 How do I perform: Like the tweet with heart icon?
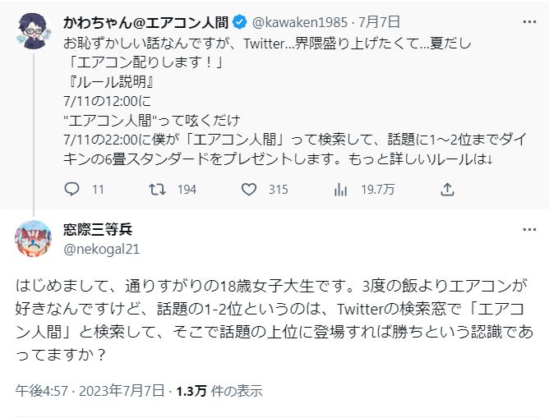(x=248, y=190)
